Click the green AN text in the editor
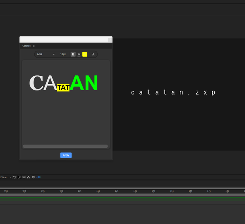 (84, 83)
